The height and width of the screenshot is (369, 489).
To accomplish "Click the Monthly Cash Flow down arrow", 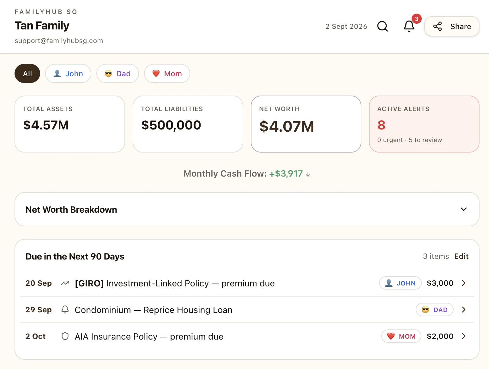I will [308, 174].
